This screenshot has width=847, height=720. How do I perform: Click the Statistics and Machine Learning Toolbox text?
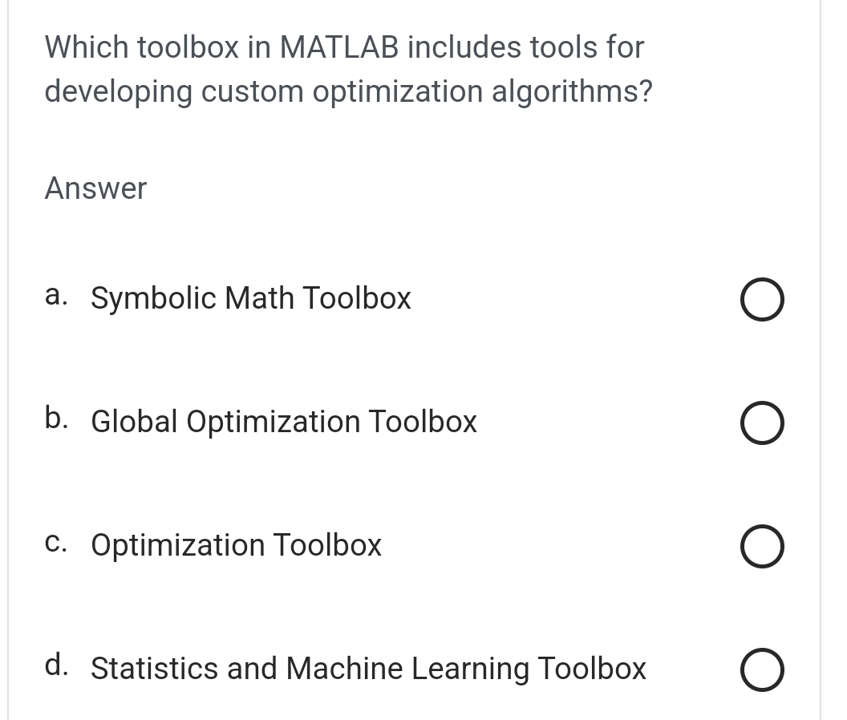click(x=368, y=668)
